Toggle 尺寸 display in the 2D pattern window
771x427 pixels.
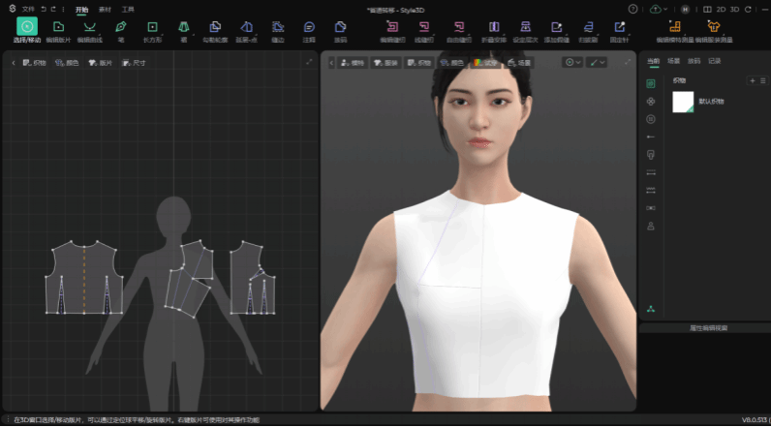(x=133, y=62)
